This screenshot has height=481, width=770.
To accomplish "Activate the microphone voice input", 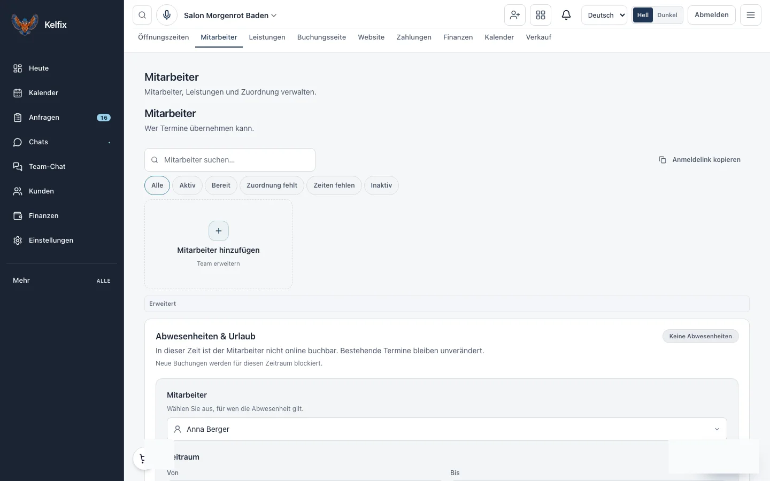I will [167, 15].
